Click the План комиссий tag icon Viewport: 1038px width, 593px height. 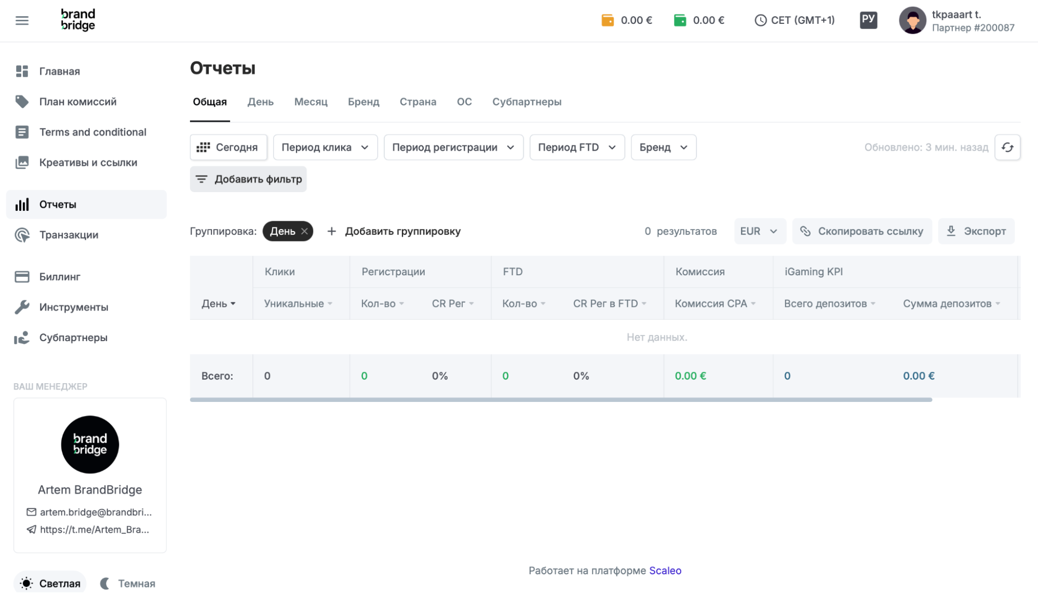tap(22, 102)
